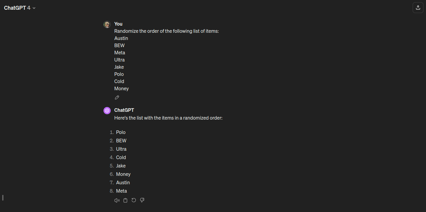426x212 pixels.
Task: Click "Money" in the original prompt list
Action: point(121,89)
